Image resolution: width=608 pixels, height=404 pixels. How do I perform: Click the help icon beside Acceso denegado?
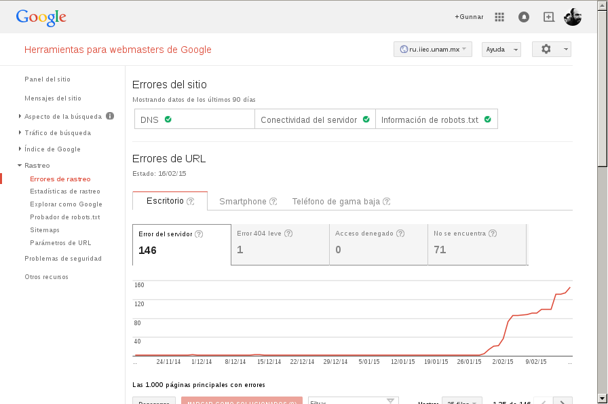[400, 234]
